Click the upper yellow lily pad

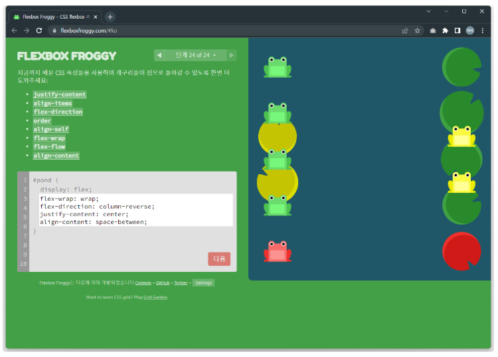click(278, 136)
